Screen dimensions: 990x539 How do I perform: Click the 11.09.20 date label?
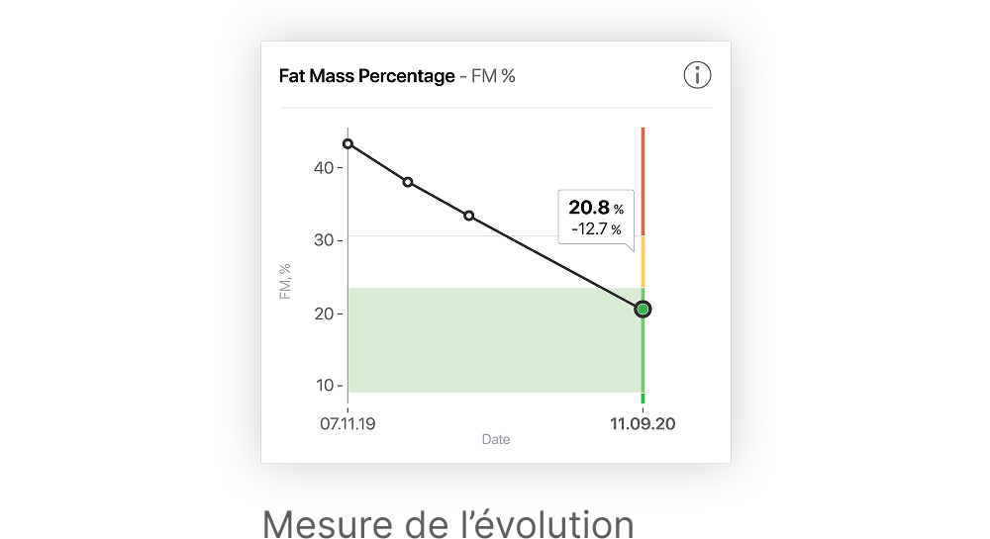643,423
